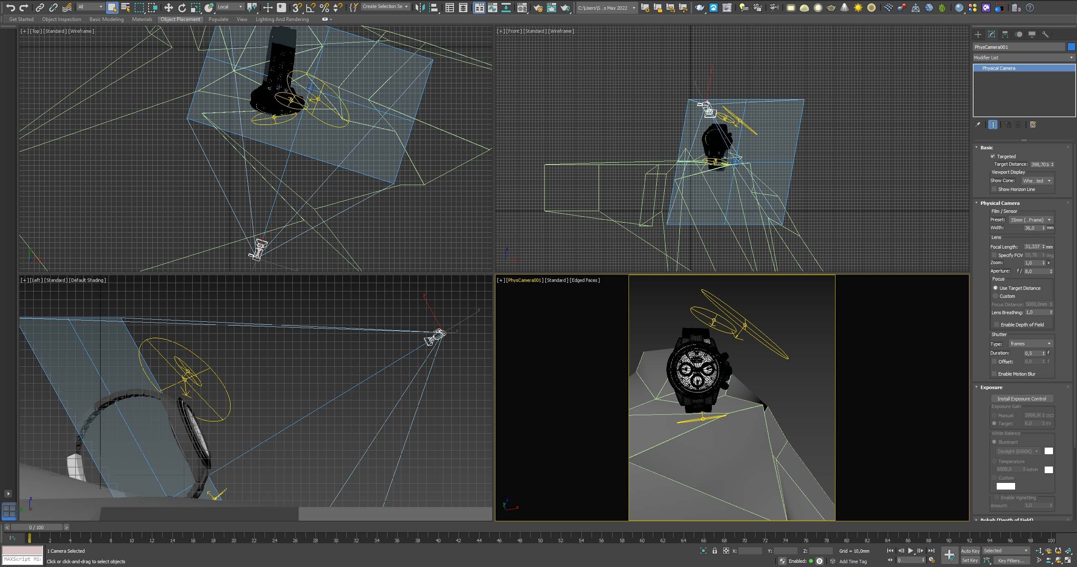Image resolution: width=1077 pixels, height=567 pixels.
Task: Select the Redo arrow icon
Action: (24, 8)
